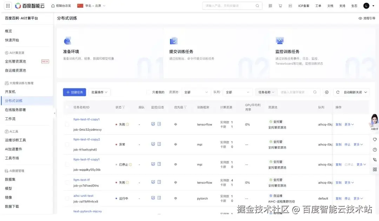This screenshot has width=379, height=221.
Task: Open monitoring icon for fqm-test-tf-copy1 row
Action: (x=153, y=124)
